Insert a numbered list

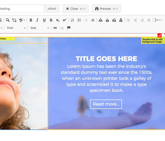tap(72, 20)
